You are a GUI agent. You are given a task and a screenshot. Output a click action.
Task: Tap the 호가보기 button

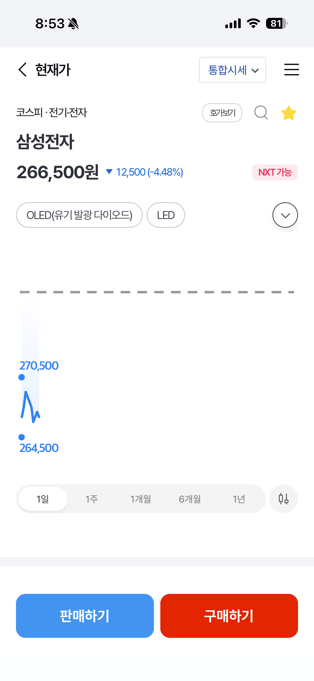pos(222,113)
